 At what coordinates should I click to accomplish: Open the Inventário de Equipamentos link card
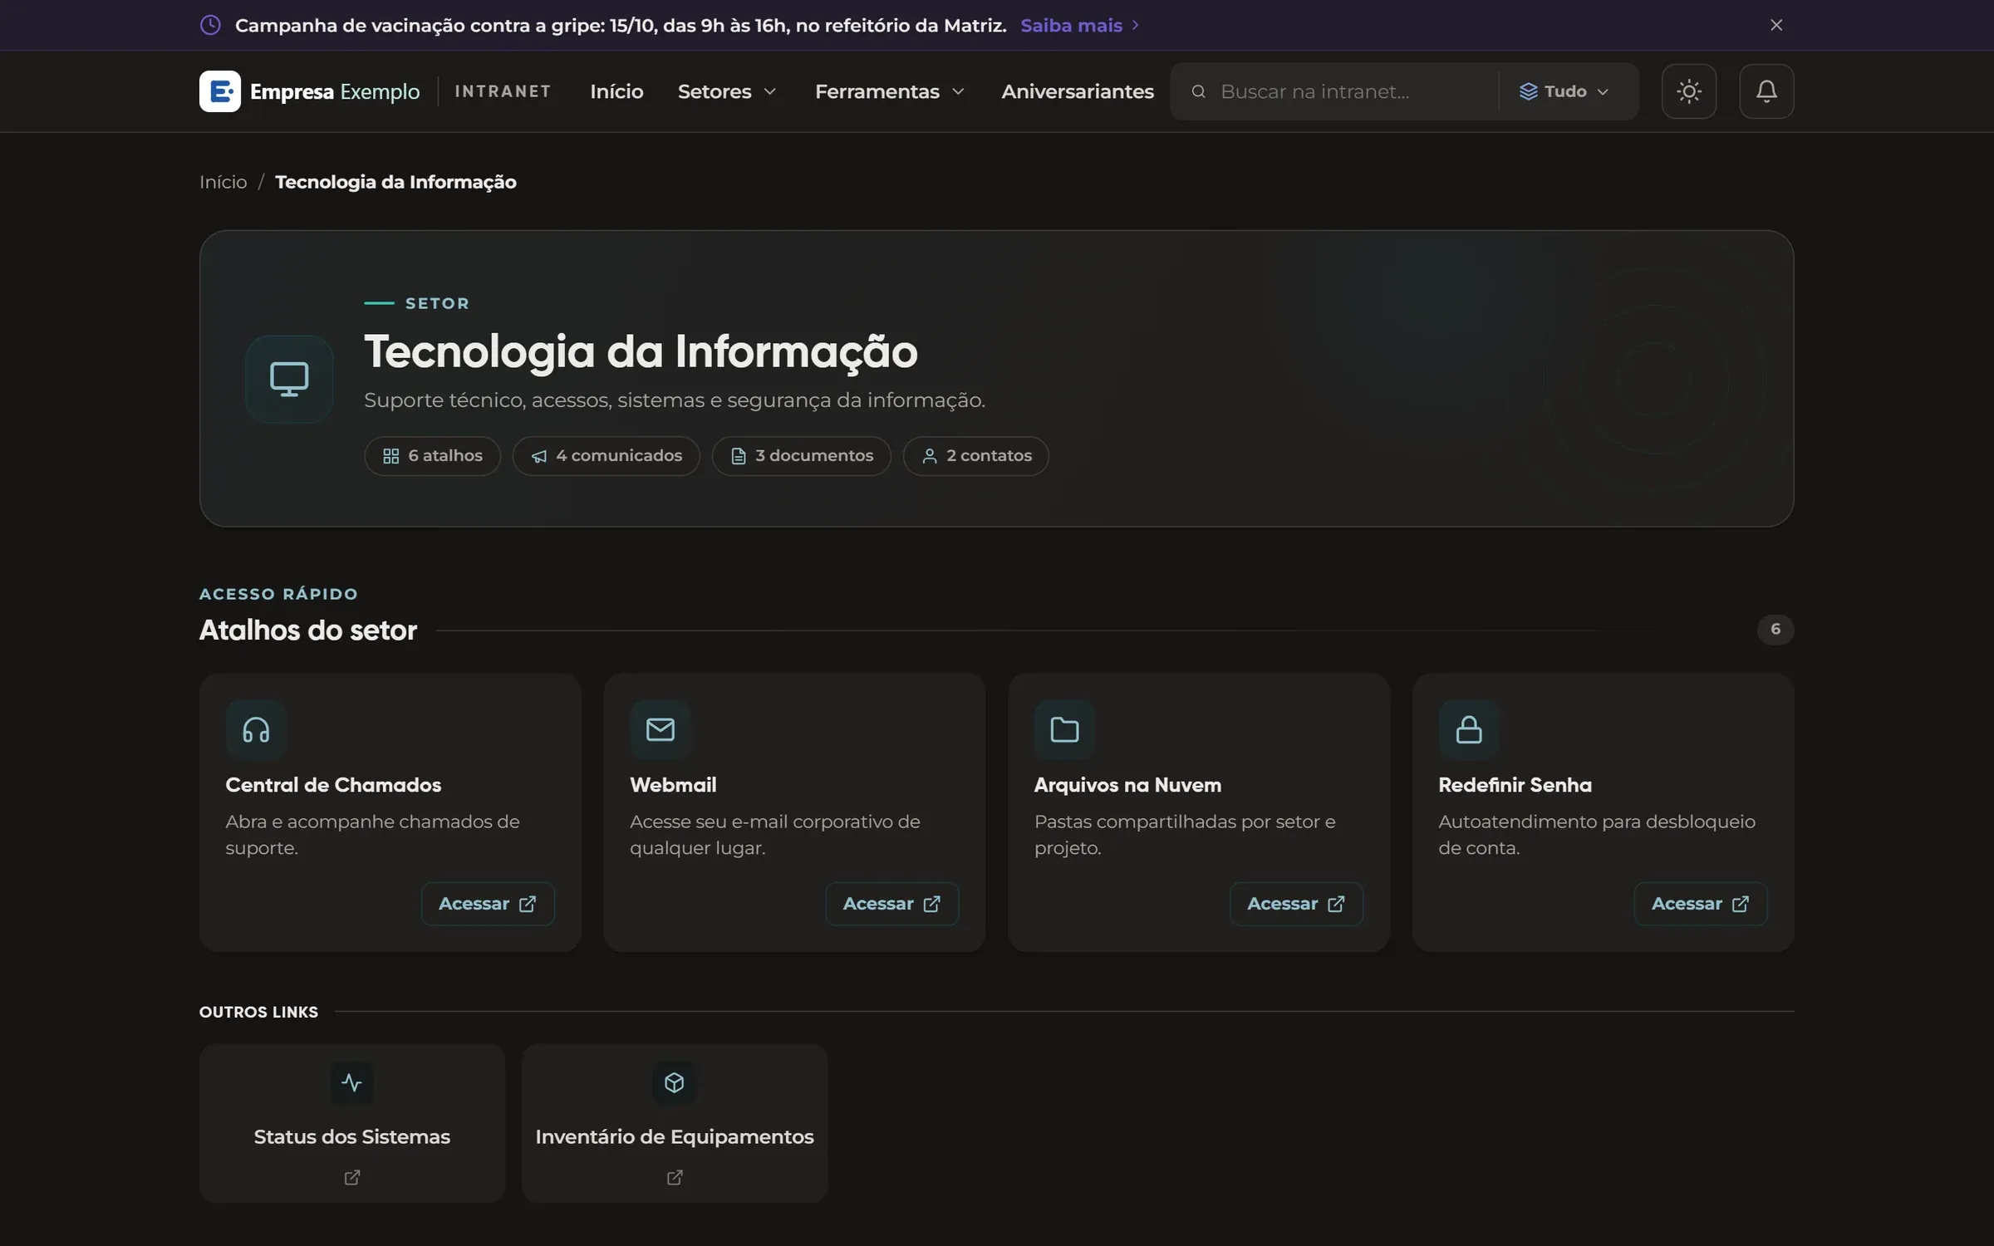(675, 1123)
